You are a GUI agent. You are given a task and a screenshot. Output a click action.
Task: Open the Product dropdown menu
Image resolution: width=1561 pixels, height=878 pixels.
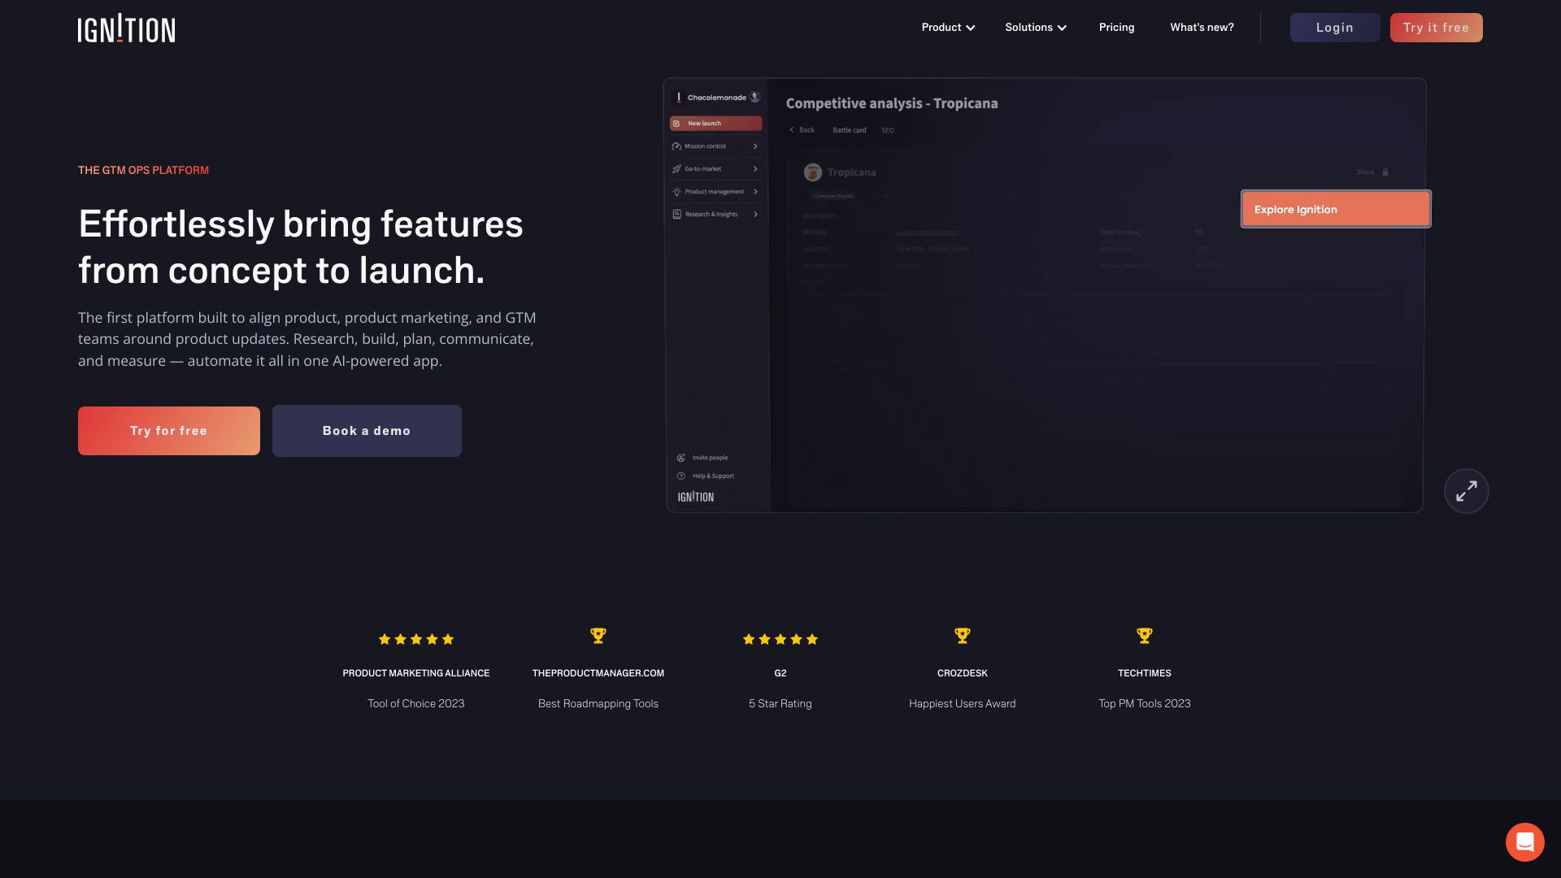(x=947, y=28)
